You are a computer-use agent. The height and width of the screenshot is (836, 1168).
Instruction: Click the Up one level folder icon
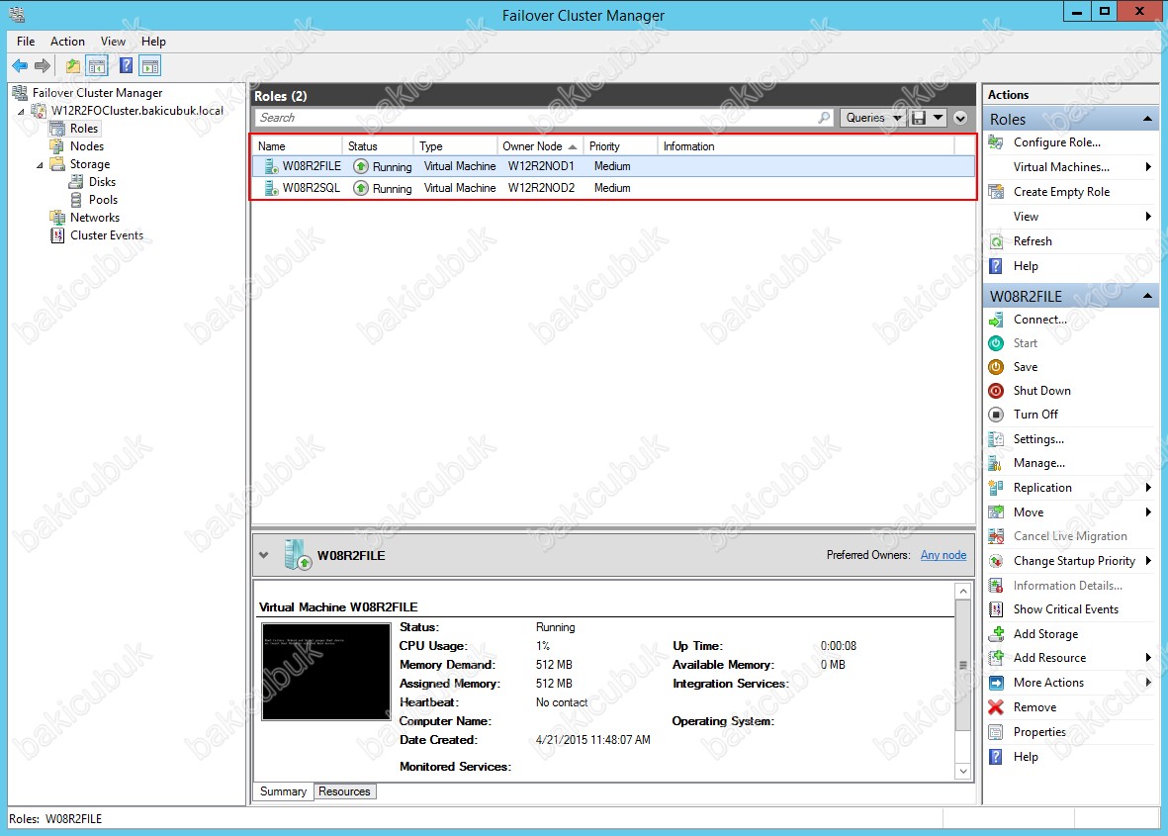tap(72, 65)
